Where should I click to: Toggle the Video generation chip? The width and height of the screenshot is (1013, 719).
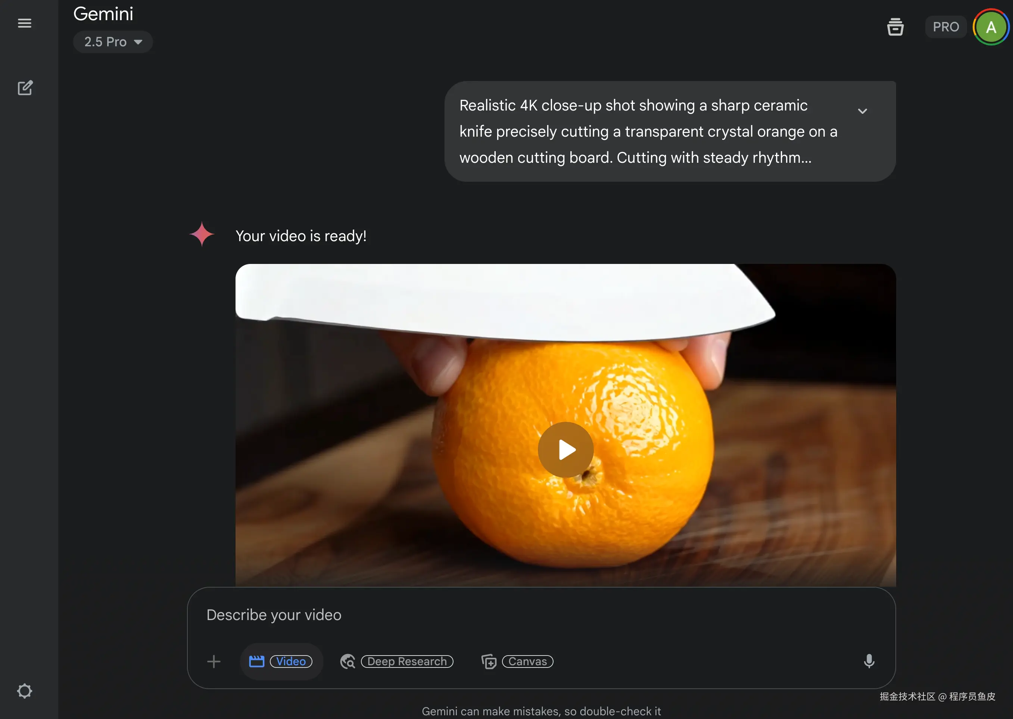281,662
